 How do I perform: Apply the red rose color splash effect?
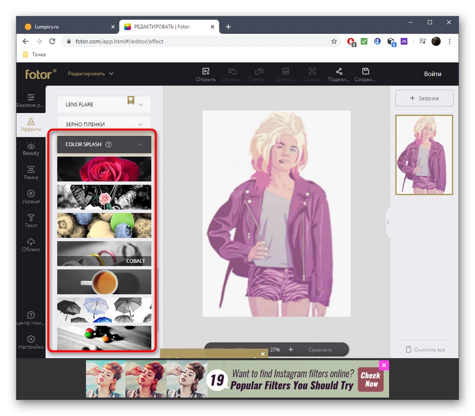point(104,169)
